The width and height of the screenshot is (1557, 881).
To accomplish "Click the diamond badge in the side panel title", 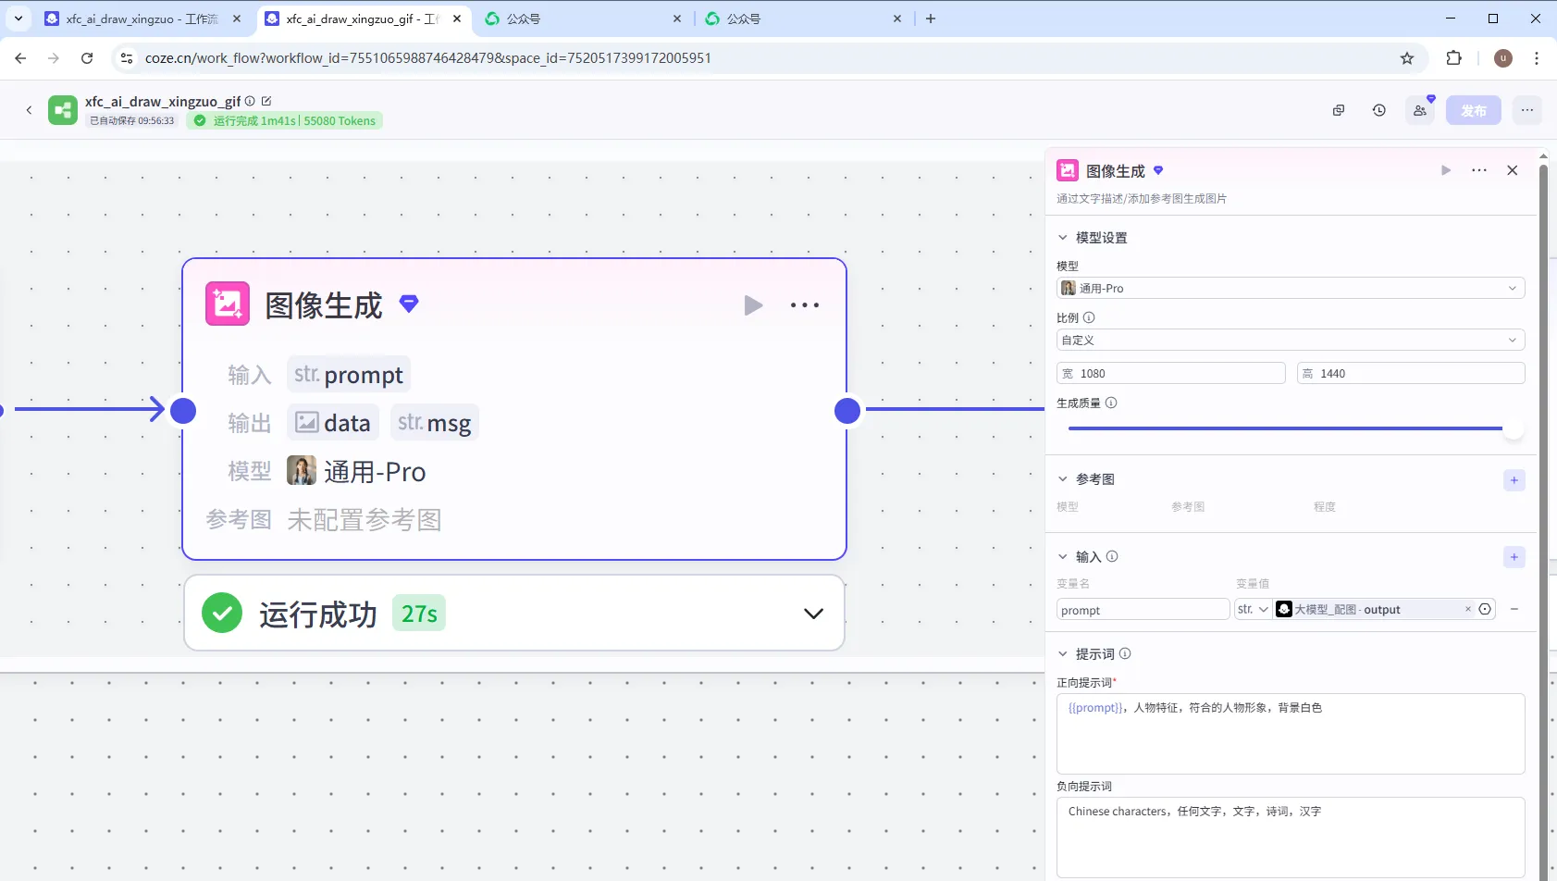I will tap(1158, 170).
